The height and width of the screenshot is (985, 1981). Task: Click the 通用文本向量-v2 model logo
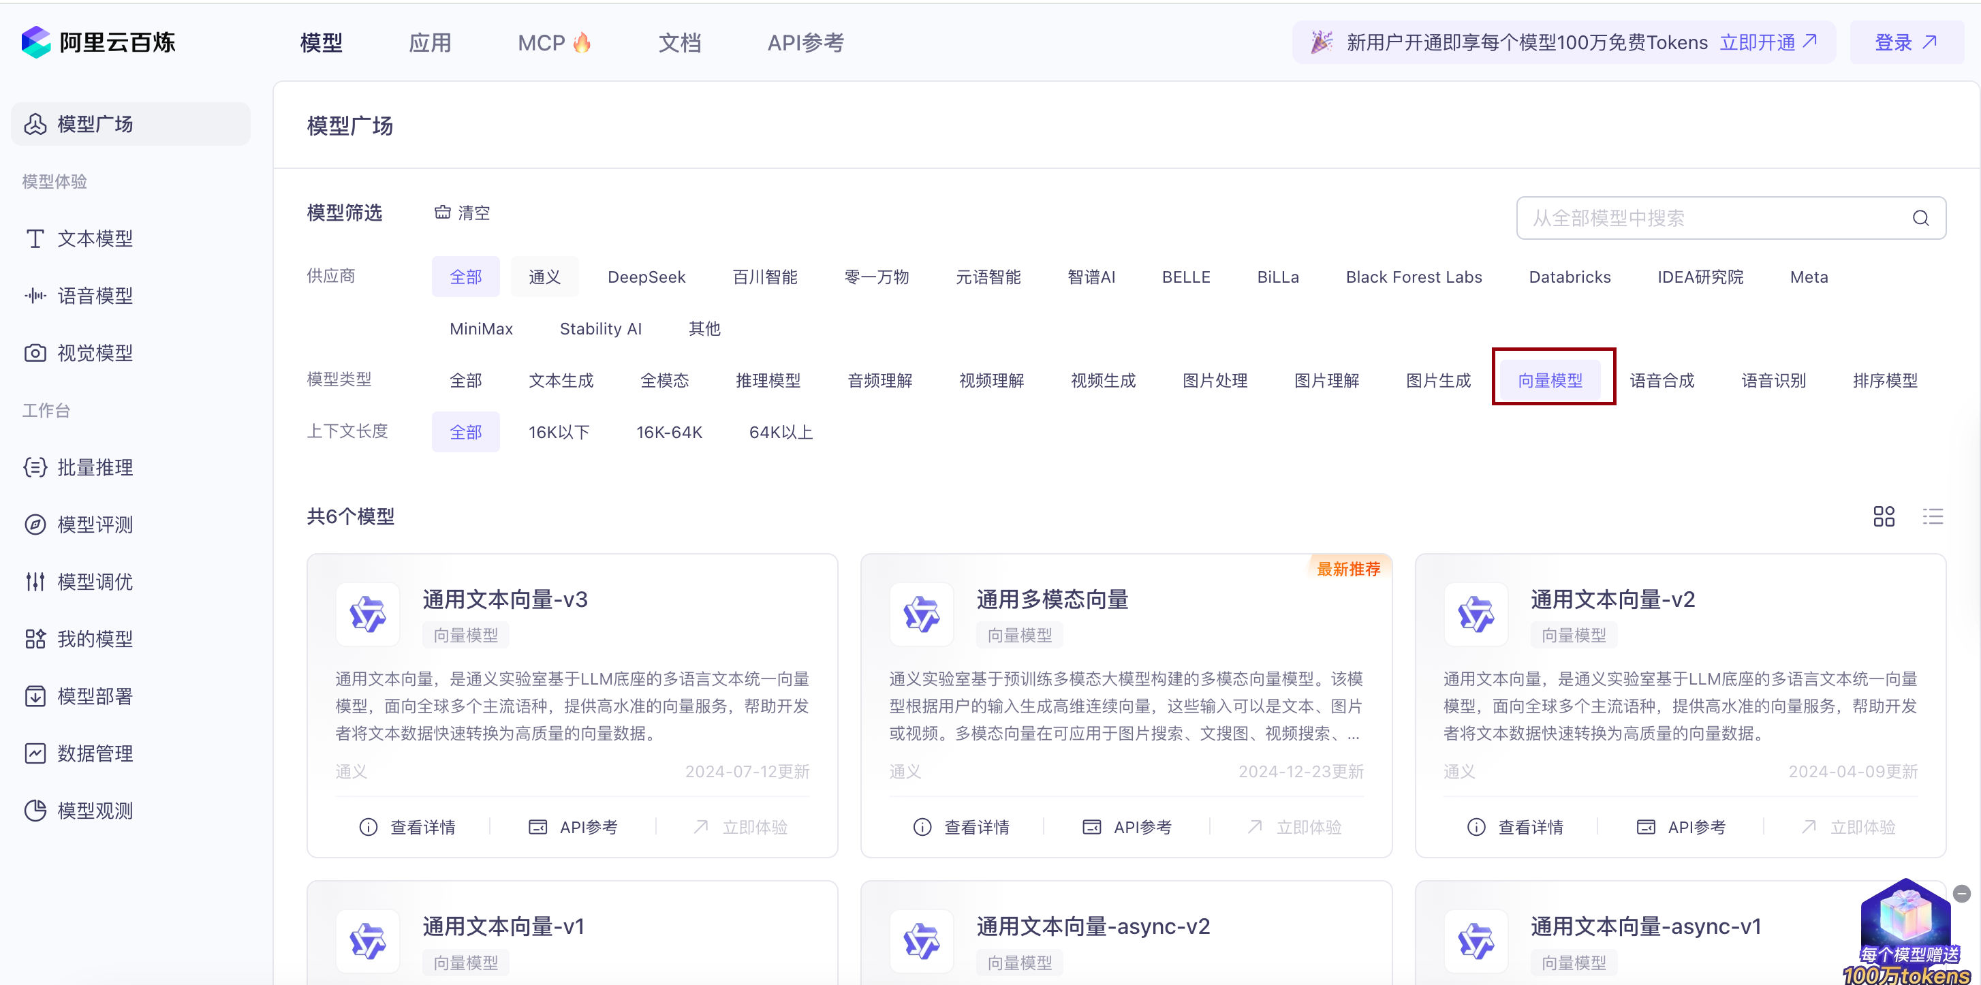[1476, 614]
